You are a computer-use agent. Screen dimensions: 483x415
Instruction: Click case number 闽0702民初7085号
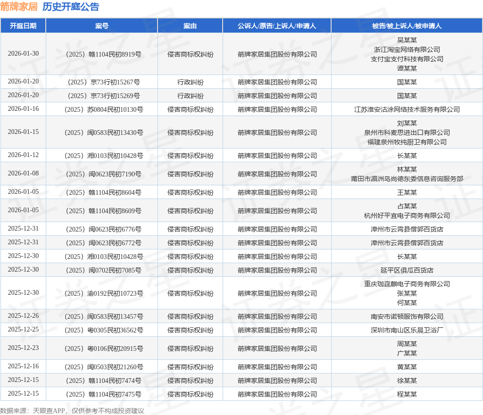pyautogui.click(x=104, y=270)
